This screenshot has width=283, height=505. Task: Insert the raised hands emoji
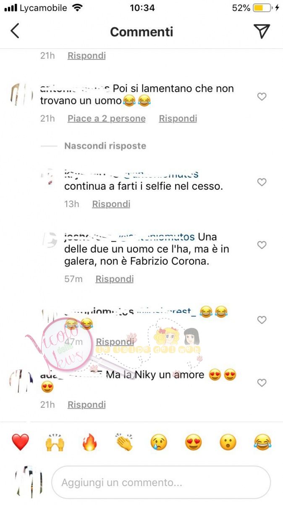click(55, 442)
